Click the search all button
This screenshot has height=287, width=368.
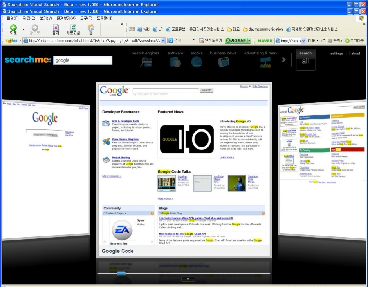click(x=306, y=60)
